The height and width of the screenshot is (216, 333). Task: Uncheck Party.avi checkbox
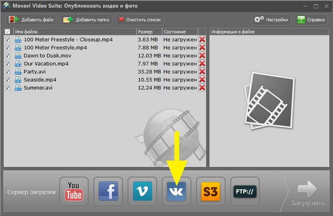[7, 72]
